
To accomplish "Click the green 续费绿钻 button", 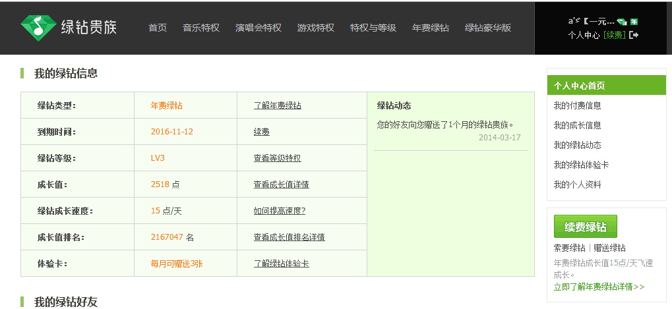I will click(586, 227).
